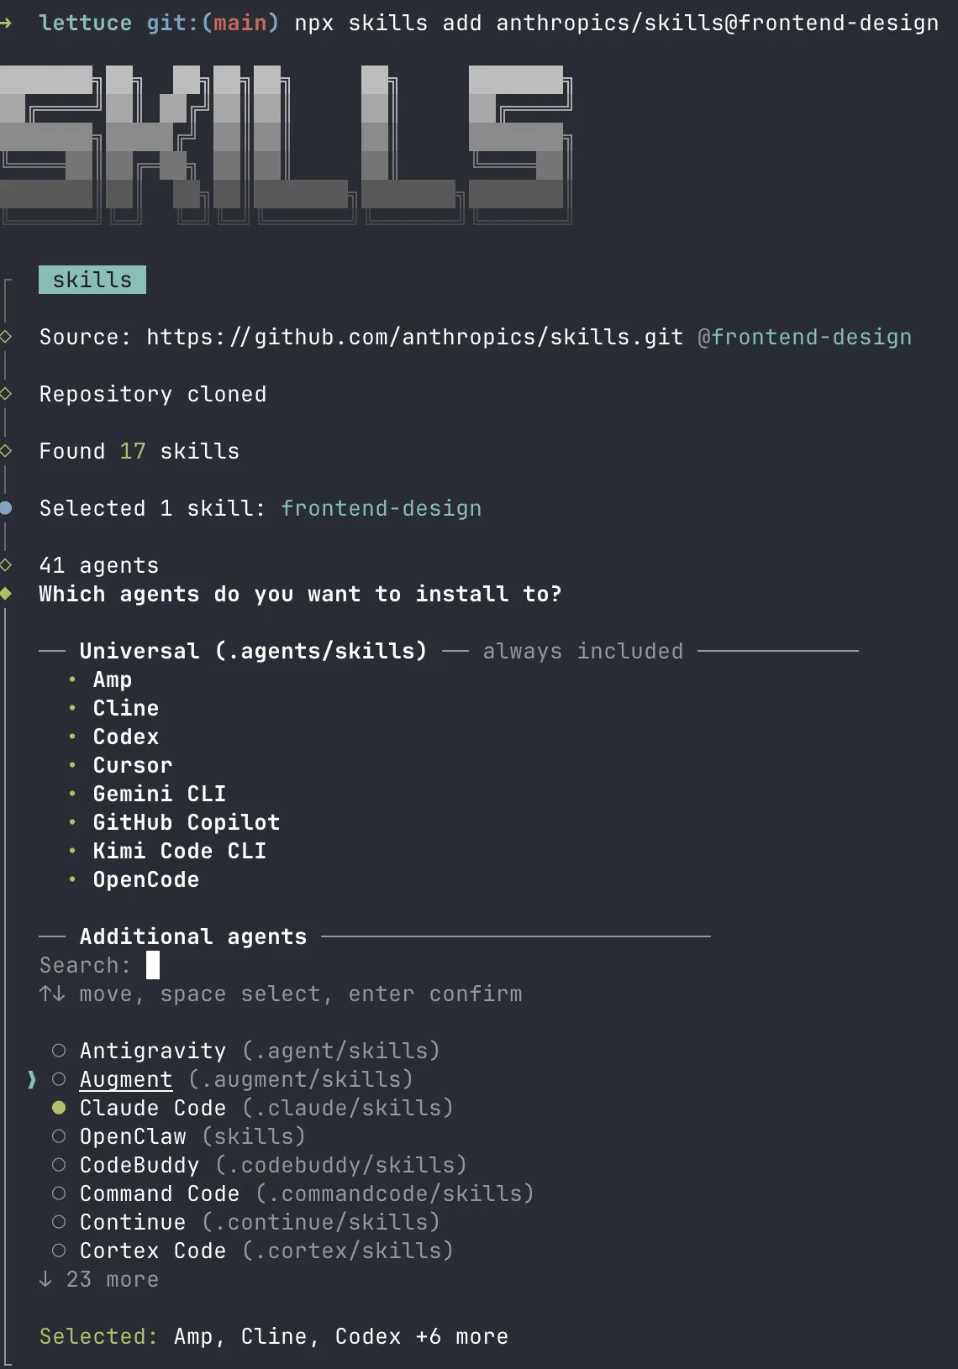
Task: Collapse the Universal agents section header
Action: [x=252, y=650]
